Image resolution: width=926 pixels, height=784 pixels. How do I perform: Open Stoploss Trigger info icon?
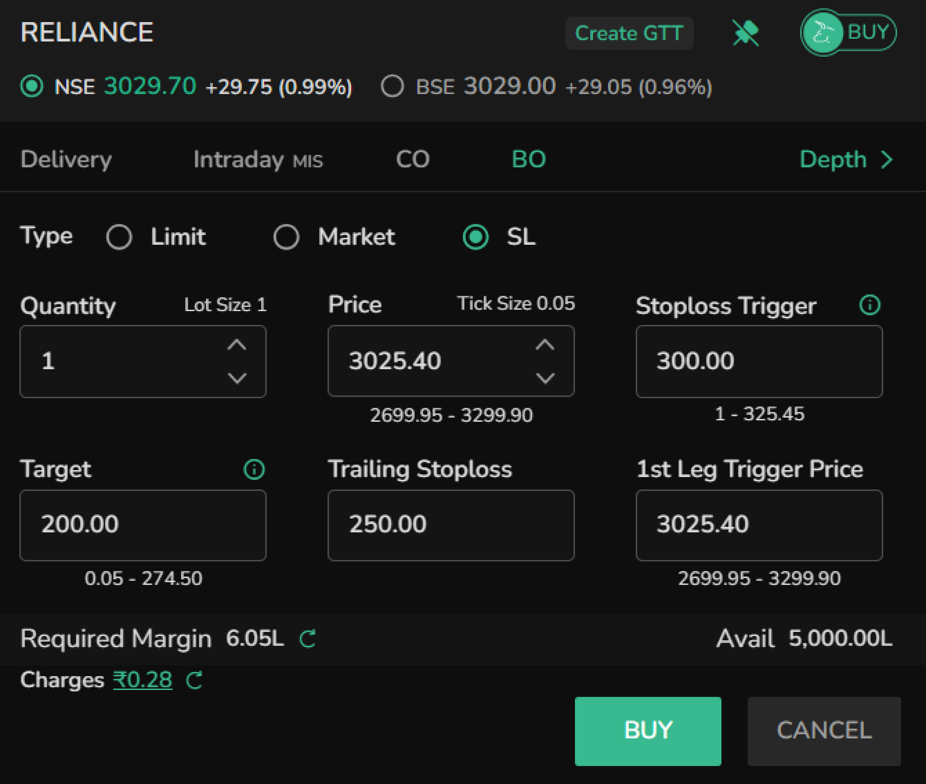tap(870, 305)
